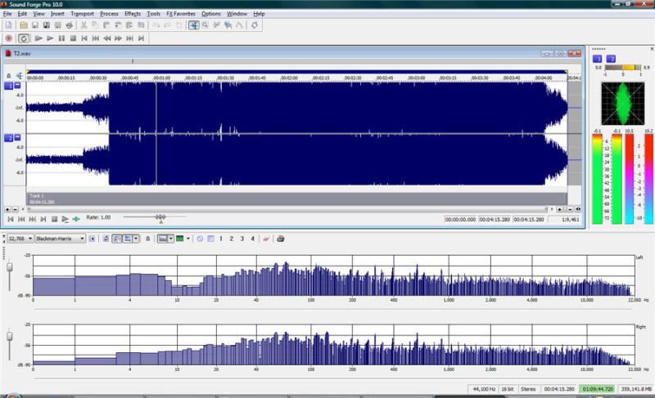655x398 pixels.
Task: Expand graph type dropdown arrow
Action: [x=171, y=239]
